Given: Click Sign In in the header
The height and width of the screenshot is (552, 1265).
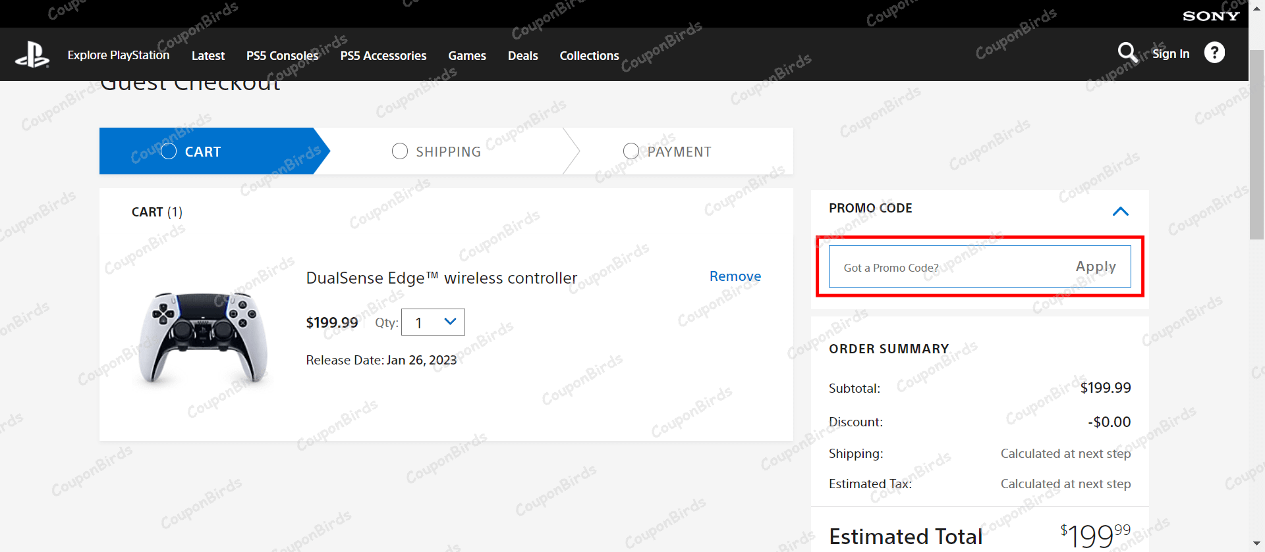Looking at the screenshot, I should click(1171, 54).
